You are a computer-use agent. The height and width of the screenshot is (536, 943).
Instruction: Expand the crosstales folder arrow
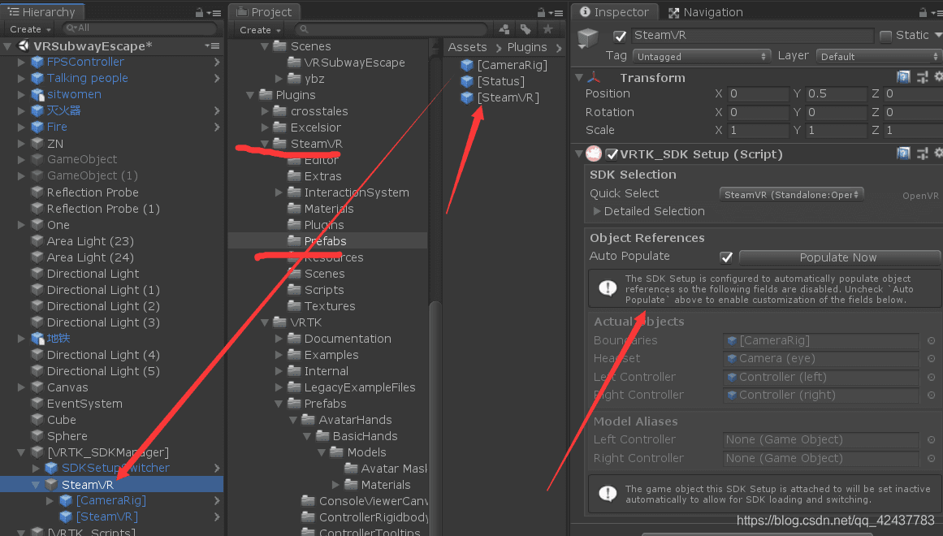[x=265, y=111]
